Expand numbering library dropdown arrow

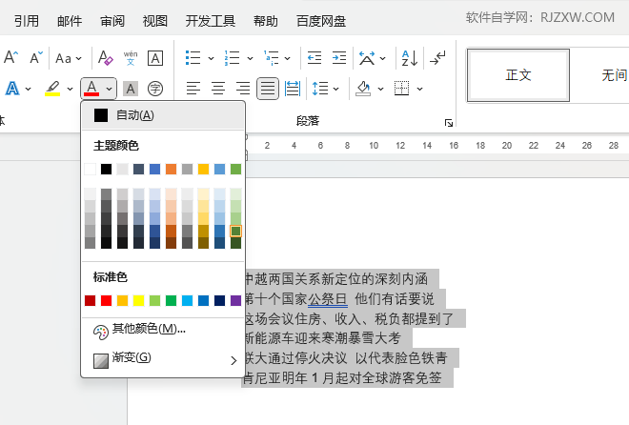click(x=250, y=58)
